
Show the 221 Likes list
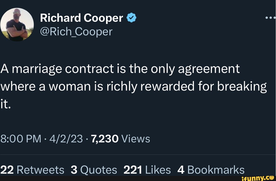coord(147,170)
